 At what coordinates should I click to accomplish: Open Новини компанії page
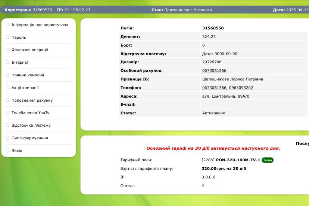coord(28,75)
